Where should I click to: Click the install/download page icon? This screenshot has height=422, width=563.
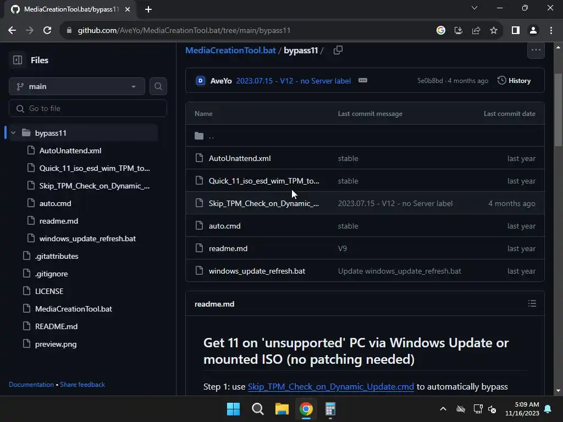click(458, 31)
